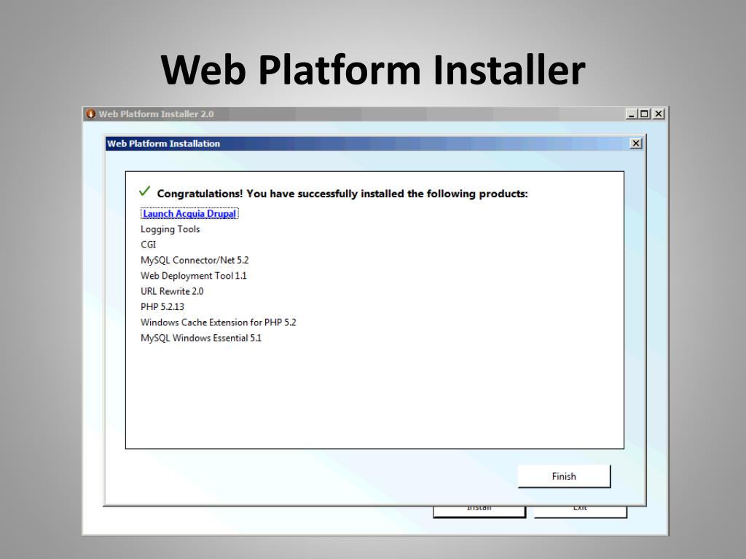Minimize the Web Platform Installer 2.0 window
The width and height of the screenshot is (746, 559).
coord(631,114)
